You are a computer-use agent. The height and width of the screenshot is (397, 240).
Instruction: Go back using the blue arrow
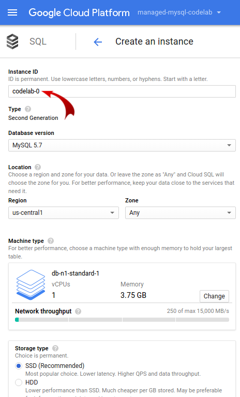(x=98, y=42)
